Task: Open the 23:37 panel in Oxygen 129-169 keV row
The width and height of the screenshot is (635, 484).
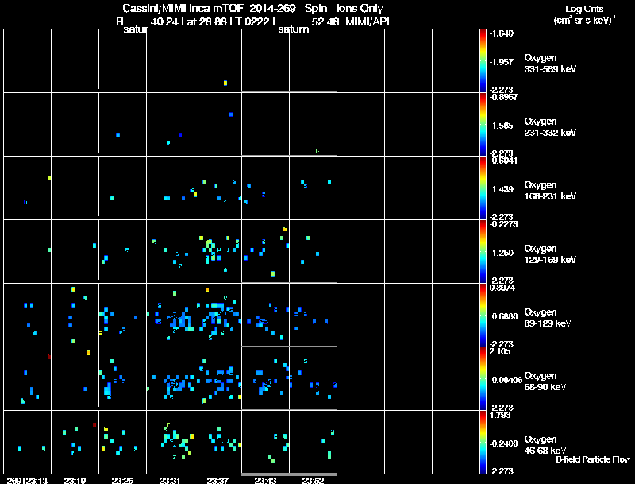Action: (217, 251)
